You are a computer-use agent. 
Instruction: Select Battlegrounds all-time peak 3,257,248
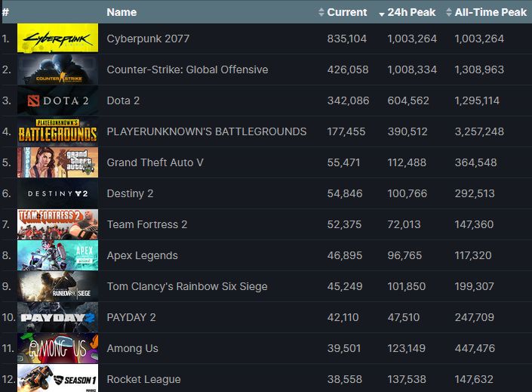[x=479, y=131]
